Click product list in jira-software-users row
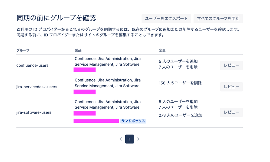 [x=108, y=105]
